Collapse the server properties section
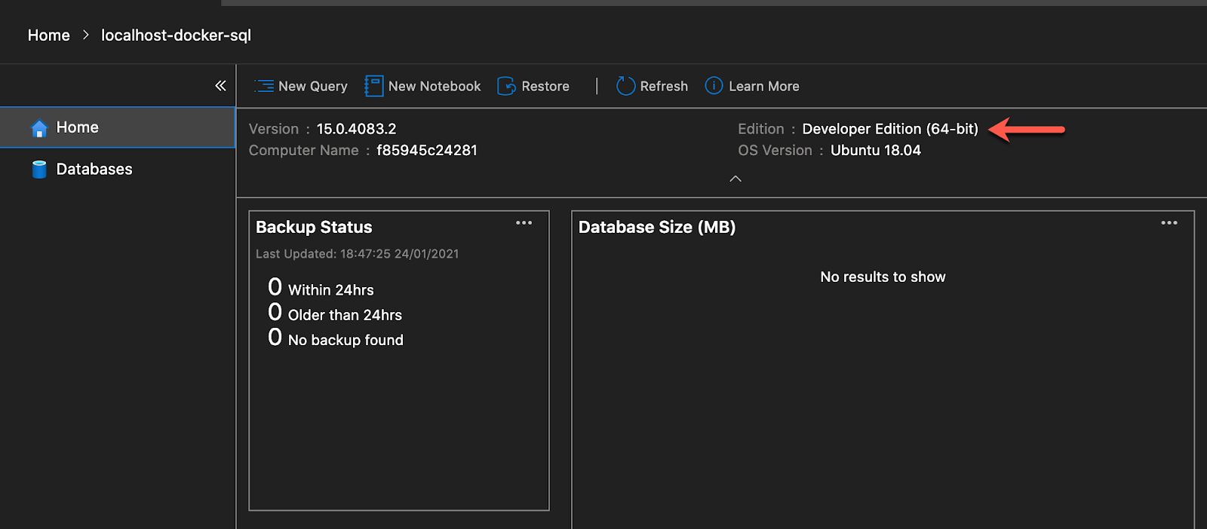 (x=736, y=179)
